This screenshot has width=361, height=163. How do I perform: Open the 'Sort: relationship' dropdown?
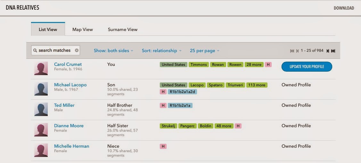tap(161, 50)
